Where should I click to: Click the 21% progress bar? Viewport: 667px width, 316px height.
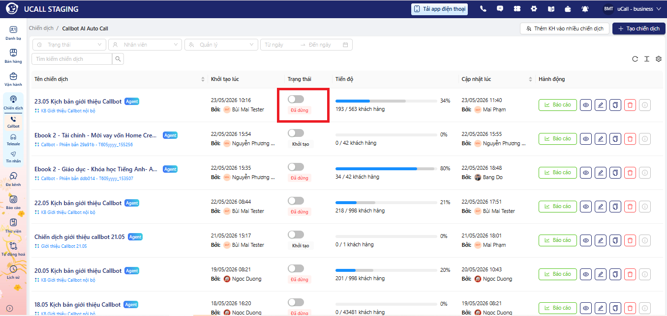coord(386,202)
